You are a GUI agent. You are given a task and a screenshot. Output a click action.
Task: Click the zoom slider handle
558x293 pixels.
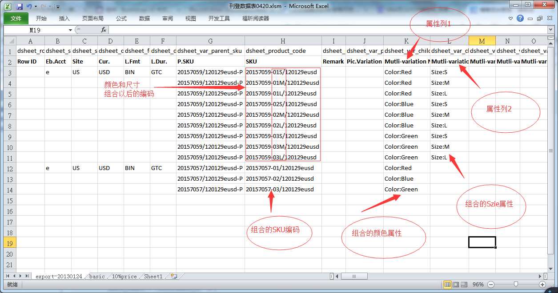515,285
